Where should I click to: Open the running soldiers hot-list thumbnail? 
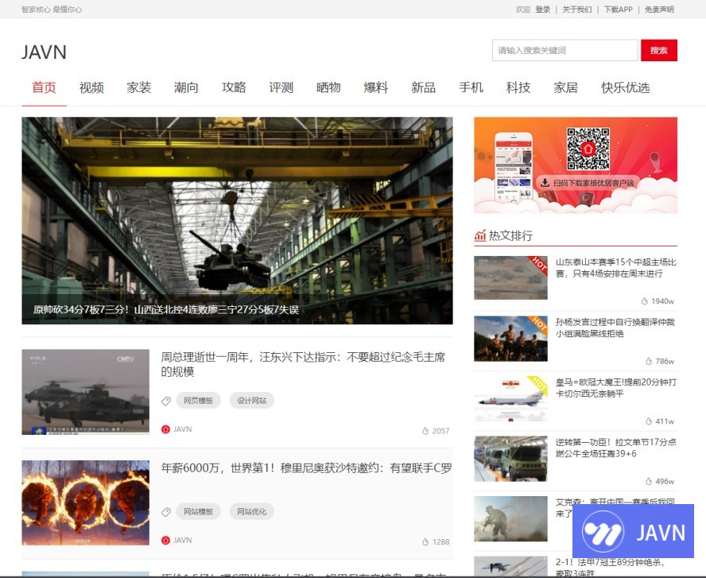[x=510, y=339]
